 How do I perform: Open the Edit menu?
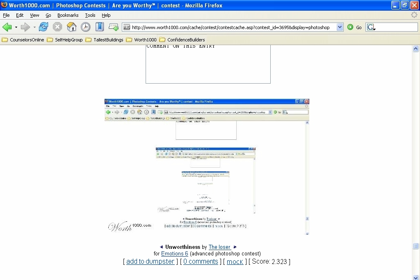20,15
